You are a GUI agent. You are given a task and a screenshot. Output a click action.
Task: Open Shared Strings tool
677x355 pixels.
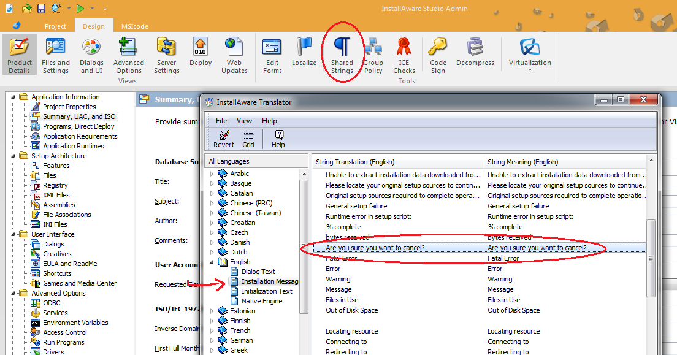[342, 56]
